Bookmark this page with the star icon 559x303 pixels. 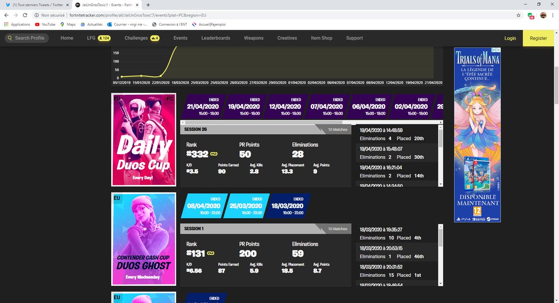(518, 15)
